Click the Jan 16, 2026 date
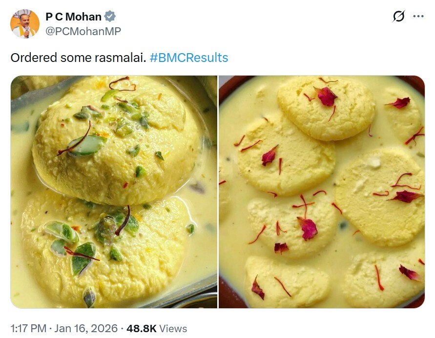Viewport: 435px width, 338px height. pyautogui.click(x=87, y=329)
